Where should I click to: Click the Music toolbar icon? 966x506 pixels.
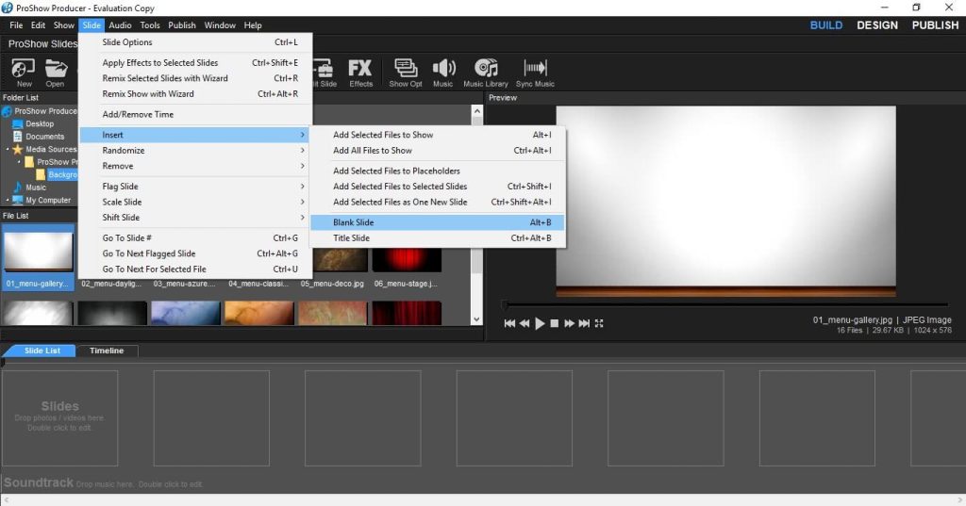click(x=442, y=71)
